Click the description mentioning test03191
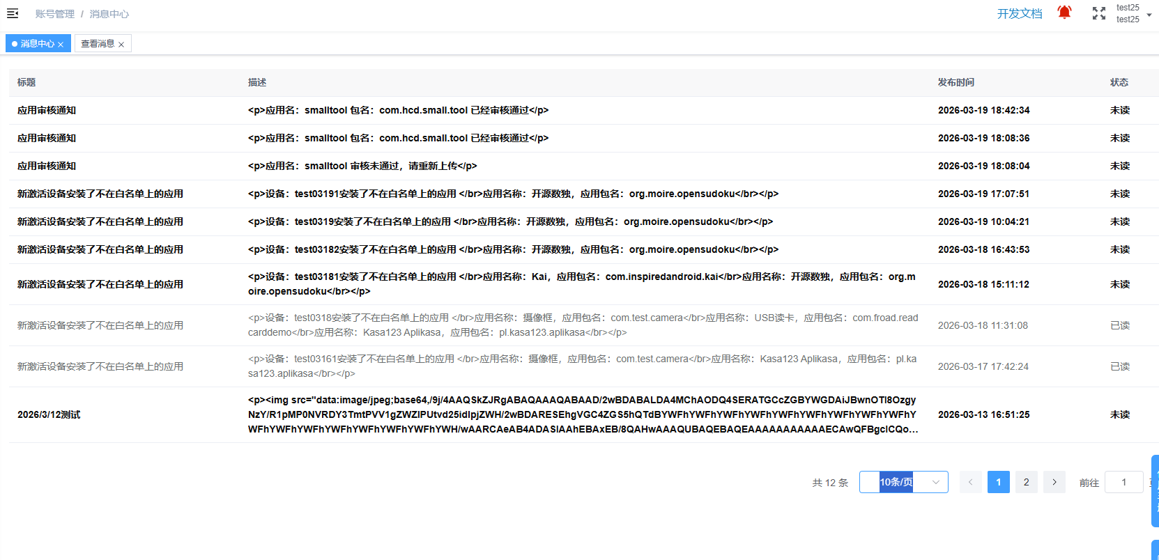This screenshot has height=560, width=1159. point(513,194)
